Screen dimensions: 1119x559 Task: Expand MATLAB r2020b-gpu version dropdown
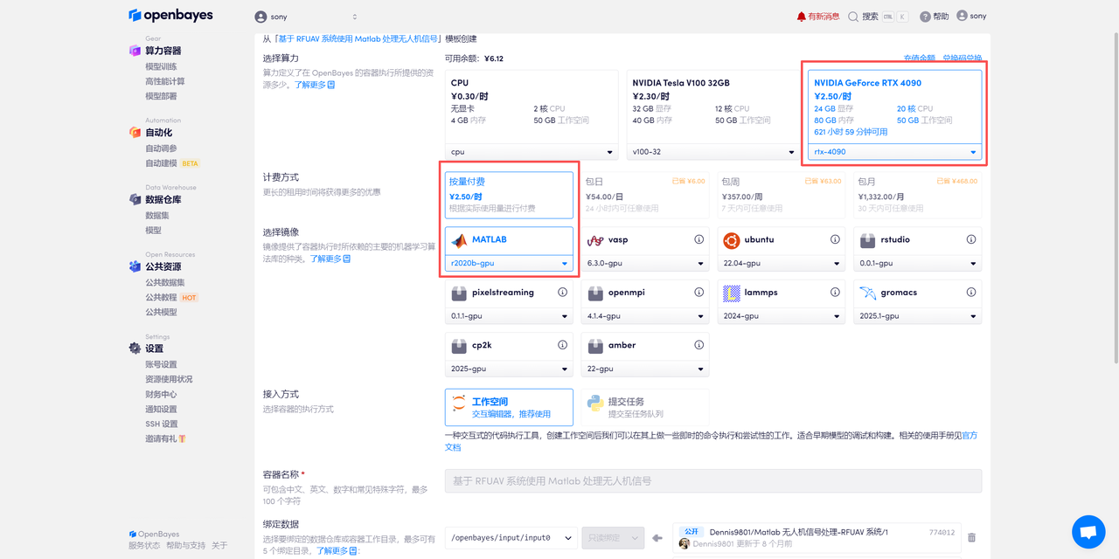pyautogui.click(x=509, y=263)
